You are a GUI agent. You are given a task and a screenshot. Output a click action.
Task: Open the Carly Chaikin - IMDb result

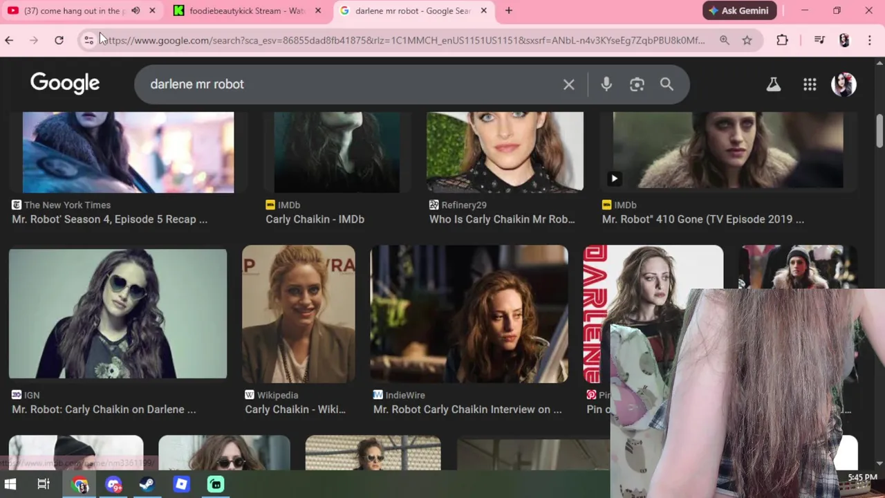click(x=315, y=219)
